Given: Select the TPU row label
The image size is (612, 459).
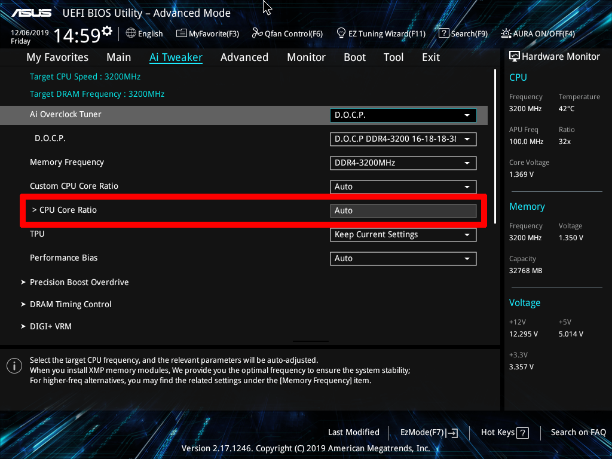Looking at the screenshot, I should pos(37,234).
